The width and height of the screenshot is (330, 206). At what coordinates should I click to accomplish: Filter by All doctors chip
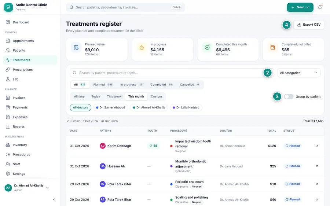80,107
